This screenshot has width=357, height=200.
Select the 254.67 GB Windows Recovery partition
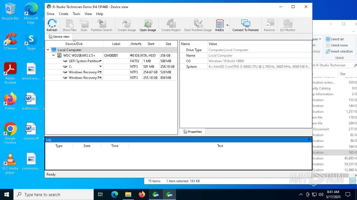coord(111,72)
